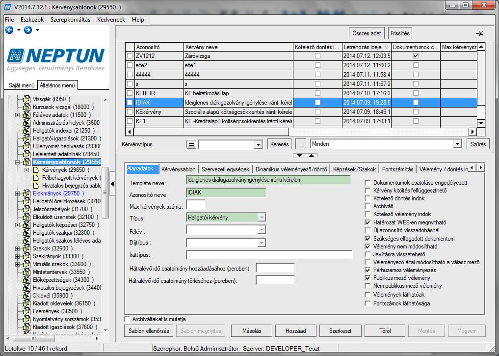The height and width of the screenshot is (356, 499).
Task: Enable Archiváltakat is mutatja
Action: [127, 319]
